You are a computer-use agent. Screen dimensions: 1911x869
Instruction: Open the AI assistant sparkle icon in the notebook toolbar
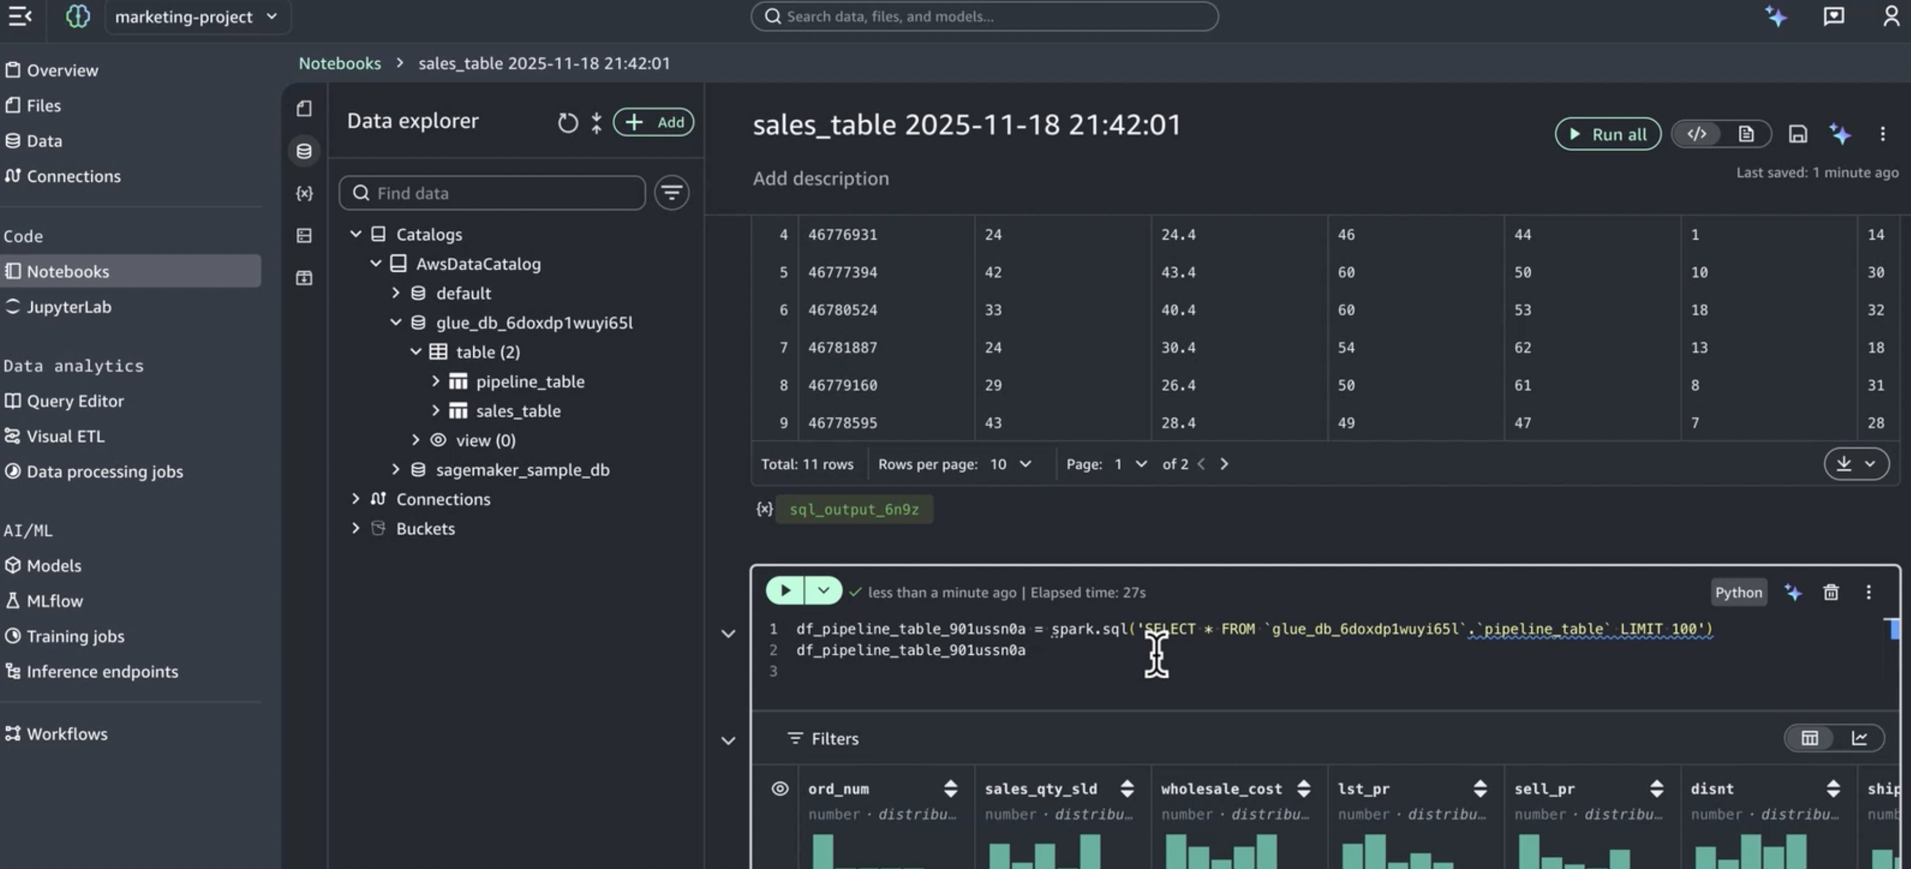[x=1840, y=134]
